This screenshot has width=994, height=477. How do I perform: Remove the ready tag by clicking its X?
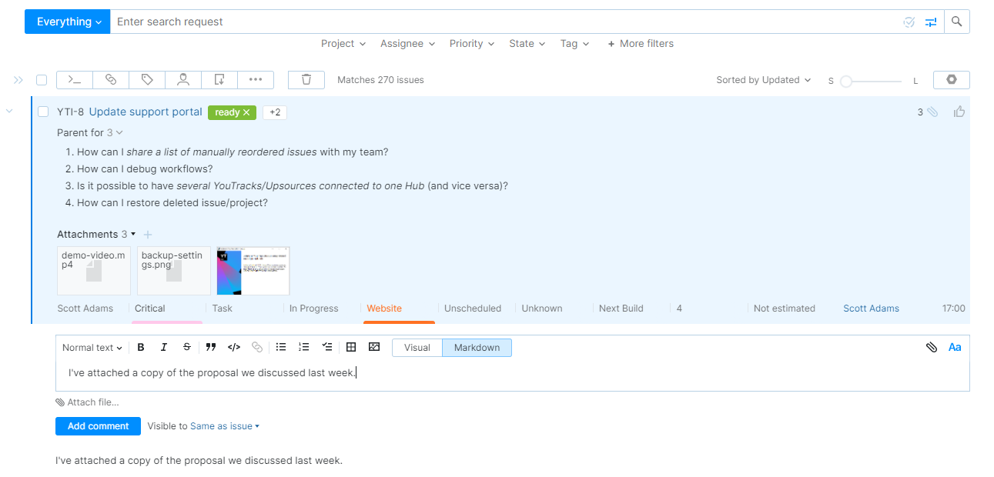(245, 112)
